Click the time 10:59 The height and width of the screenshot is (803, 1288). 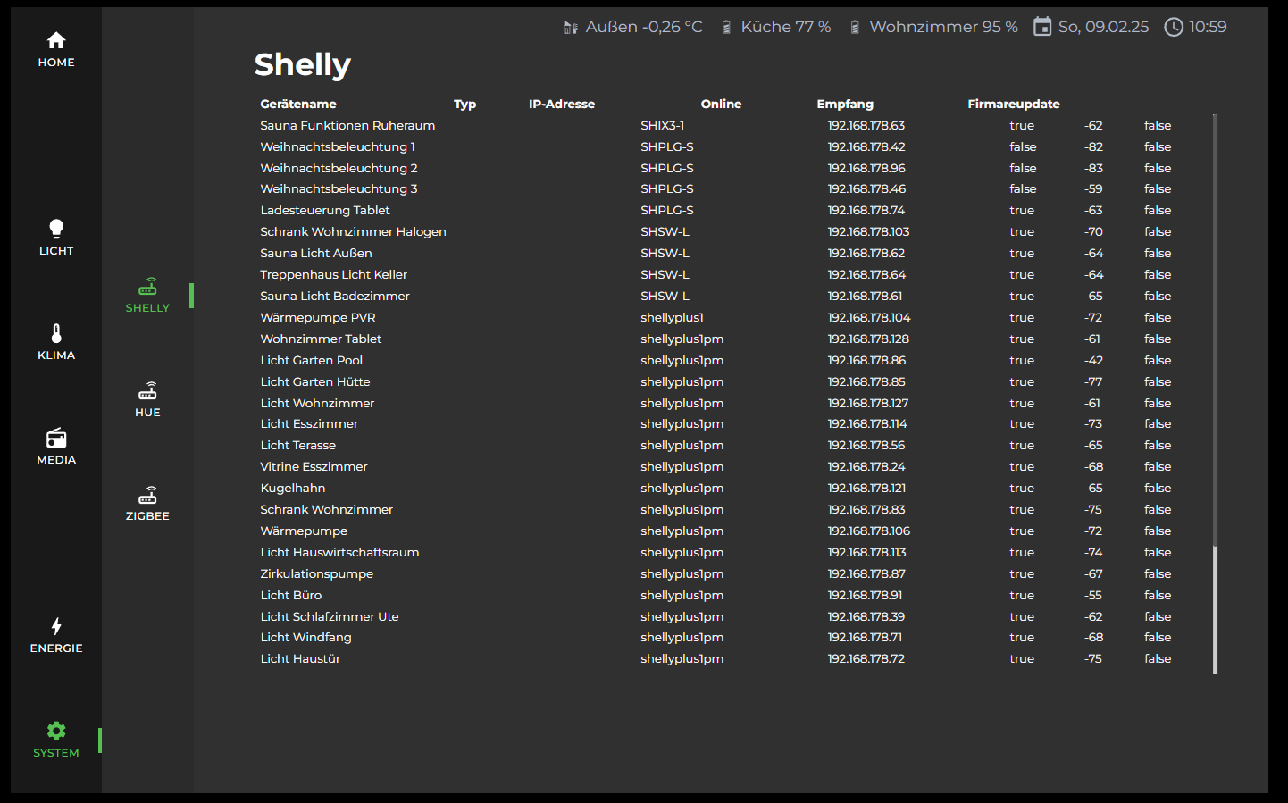click(1208, 28)
